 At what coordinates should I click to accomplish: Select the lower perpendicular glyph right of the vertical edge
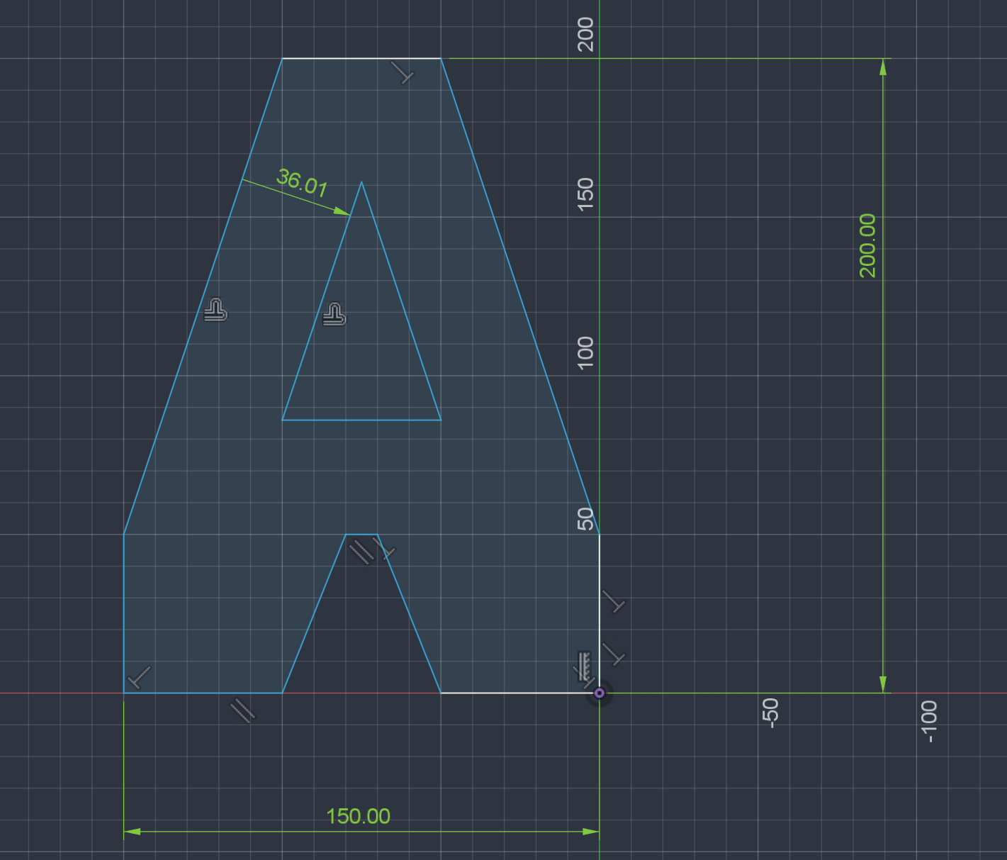614,654
